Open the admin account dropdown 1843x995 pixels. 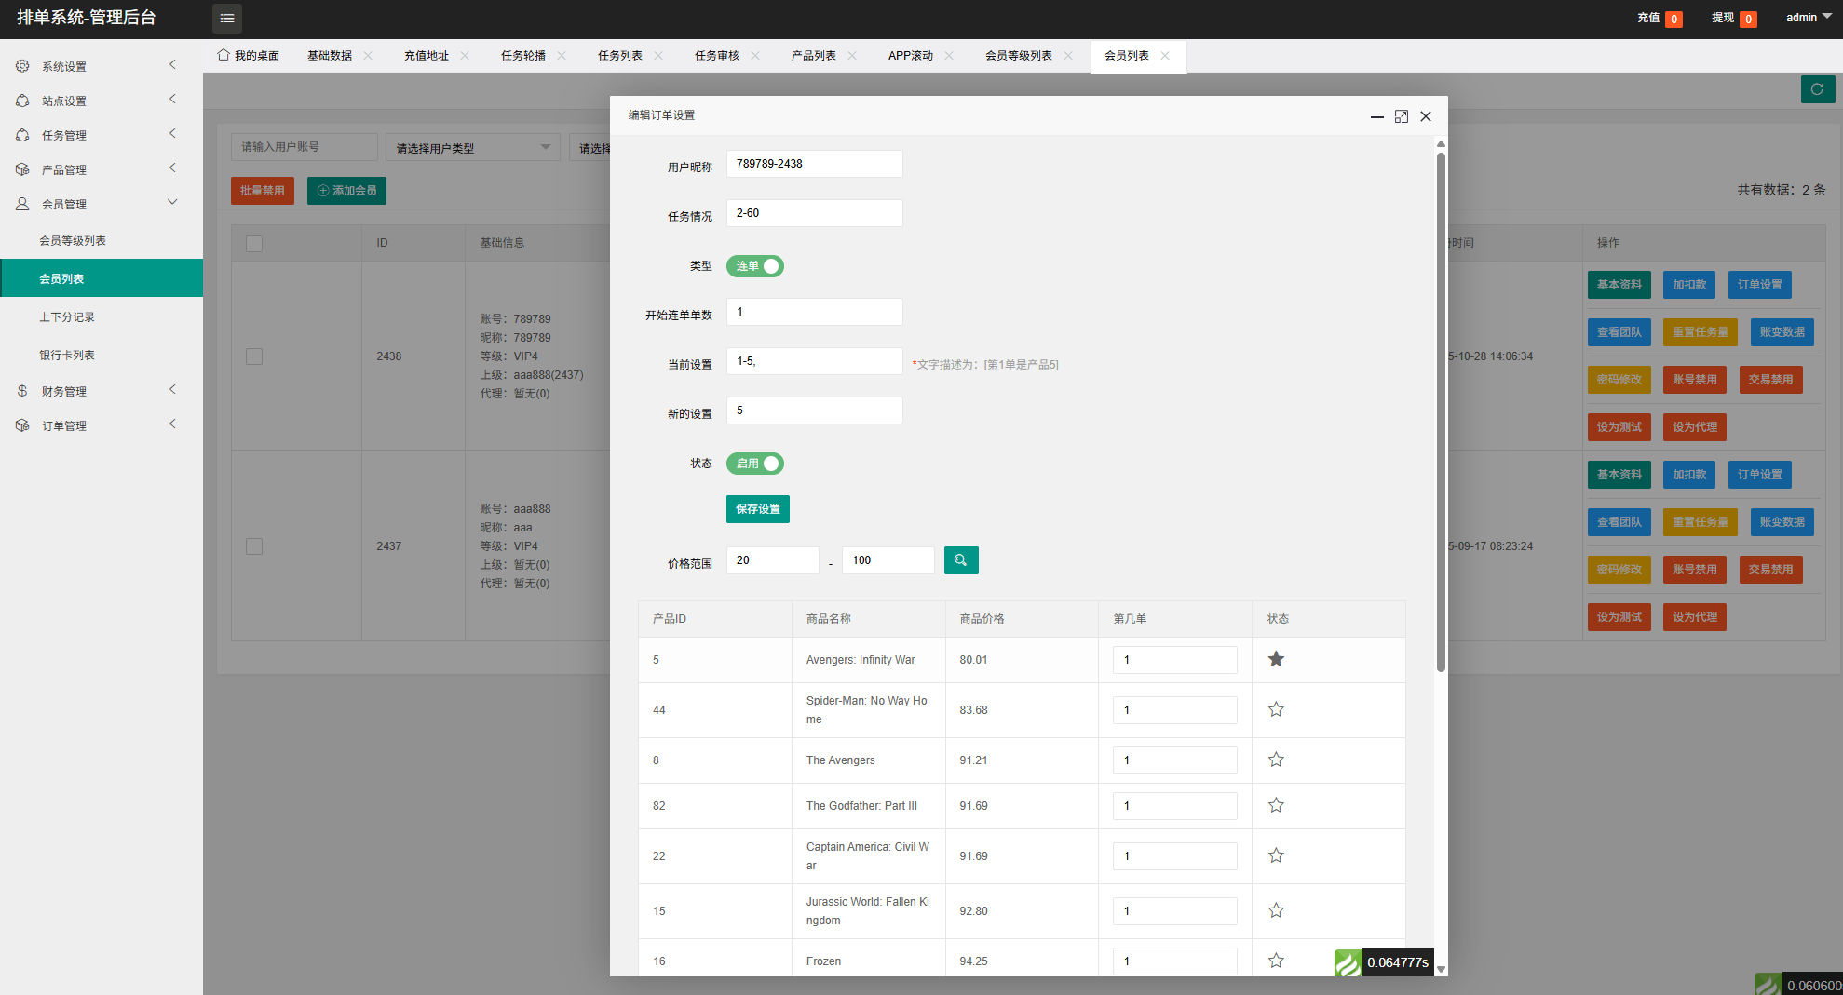[x=1808, y=18]
